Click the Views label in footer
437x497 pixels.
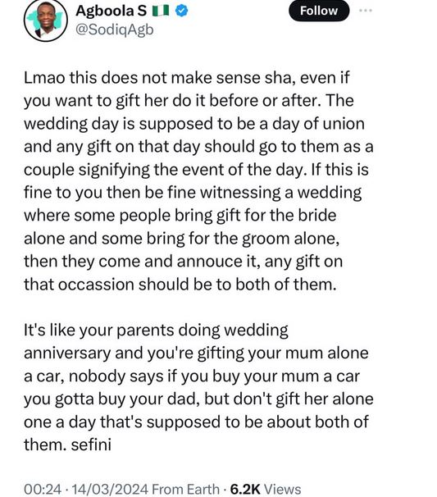pos(282,489)
